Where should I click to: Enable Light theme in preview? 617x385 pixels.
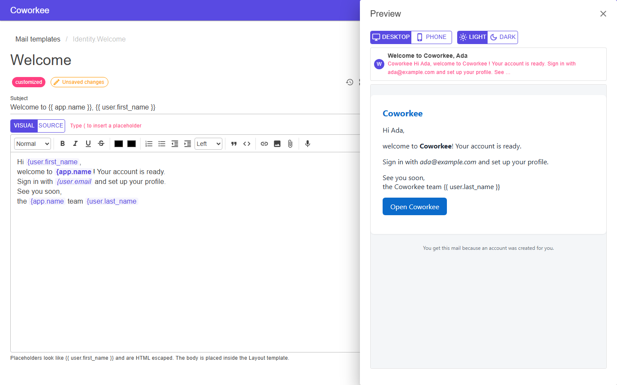[473, 37]
